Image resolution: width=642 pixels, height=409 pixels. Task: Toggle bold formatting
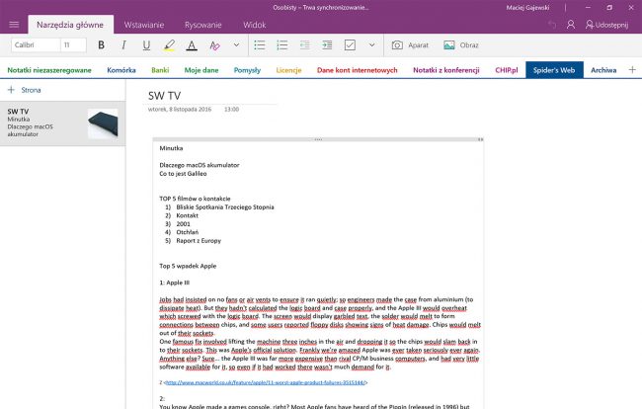tap(101, 45)
